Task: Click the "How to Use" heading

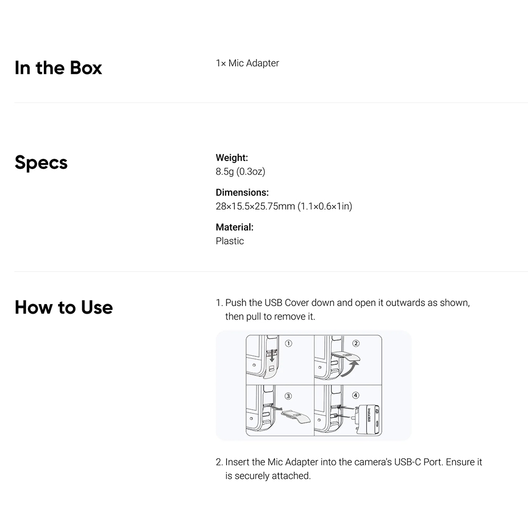Action: point(64,307)
